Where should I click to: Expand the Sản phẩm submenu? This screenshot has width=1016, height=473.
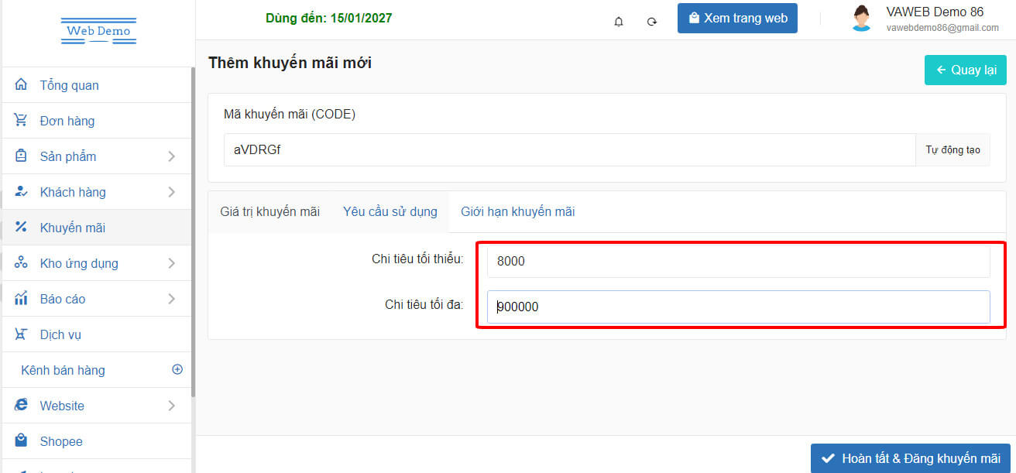(x=171, y=156)
